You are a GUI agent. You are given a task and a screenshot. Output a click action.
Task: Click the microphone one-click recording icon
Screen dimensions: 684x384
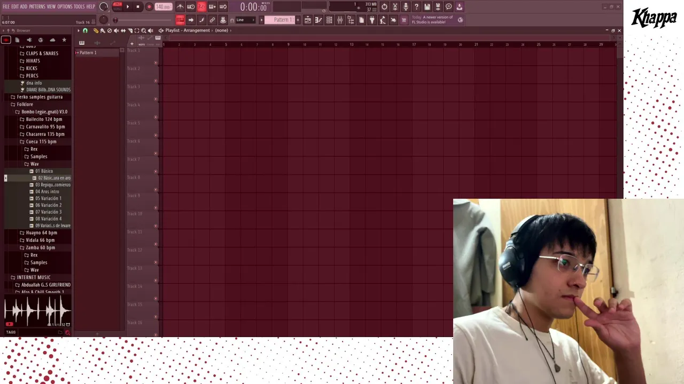click(406, 7)
